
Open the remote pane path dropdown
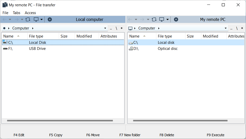tap(226, 28)
